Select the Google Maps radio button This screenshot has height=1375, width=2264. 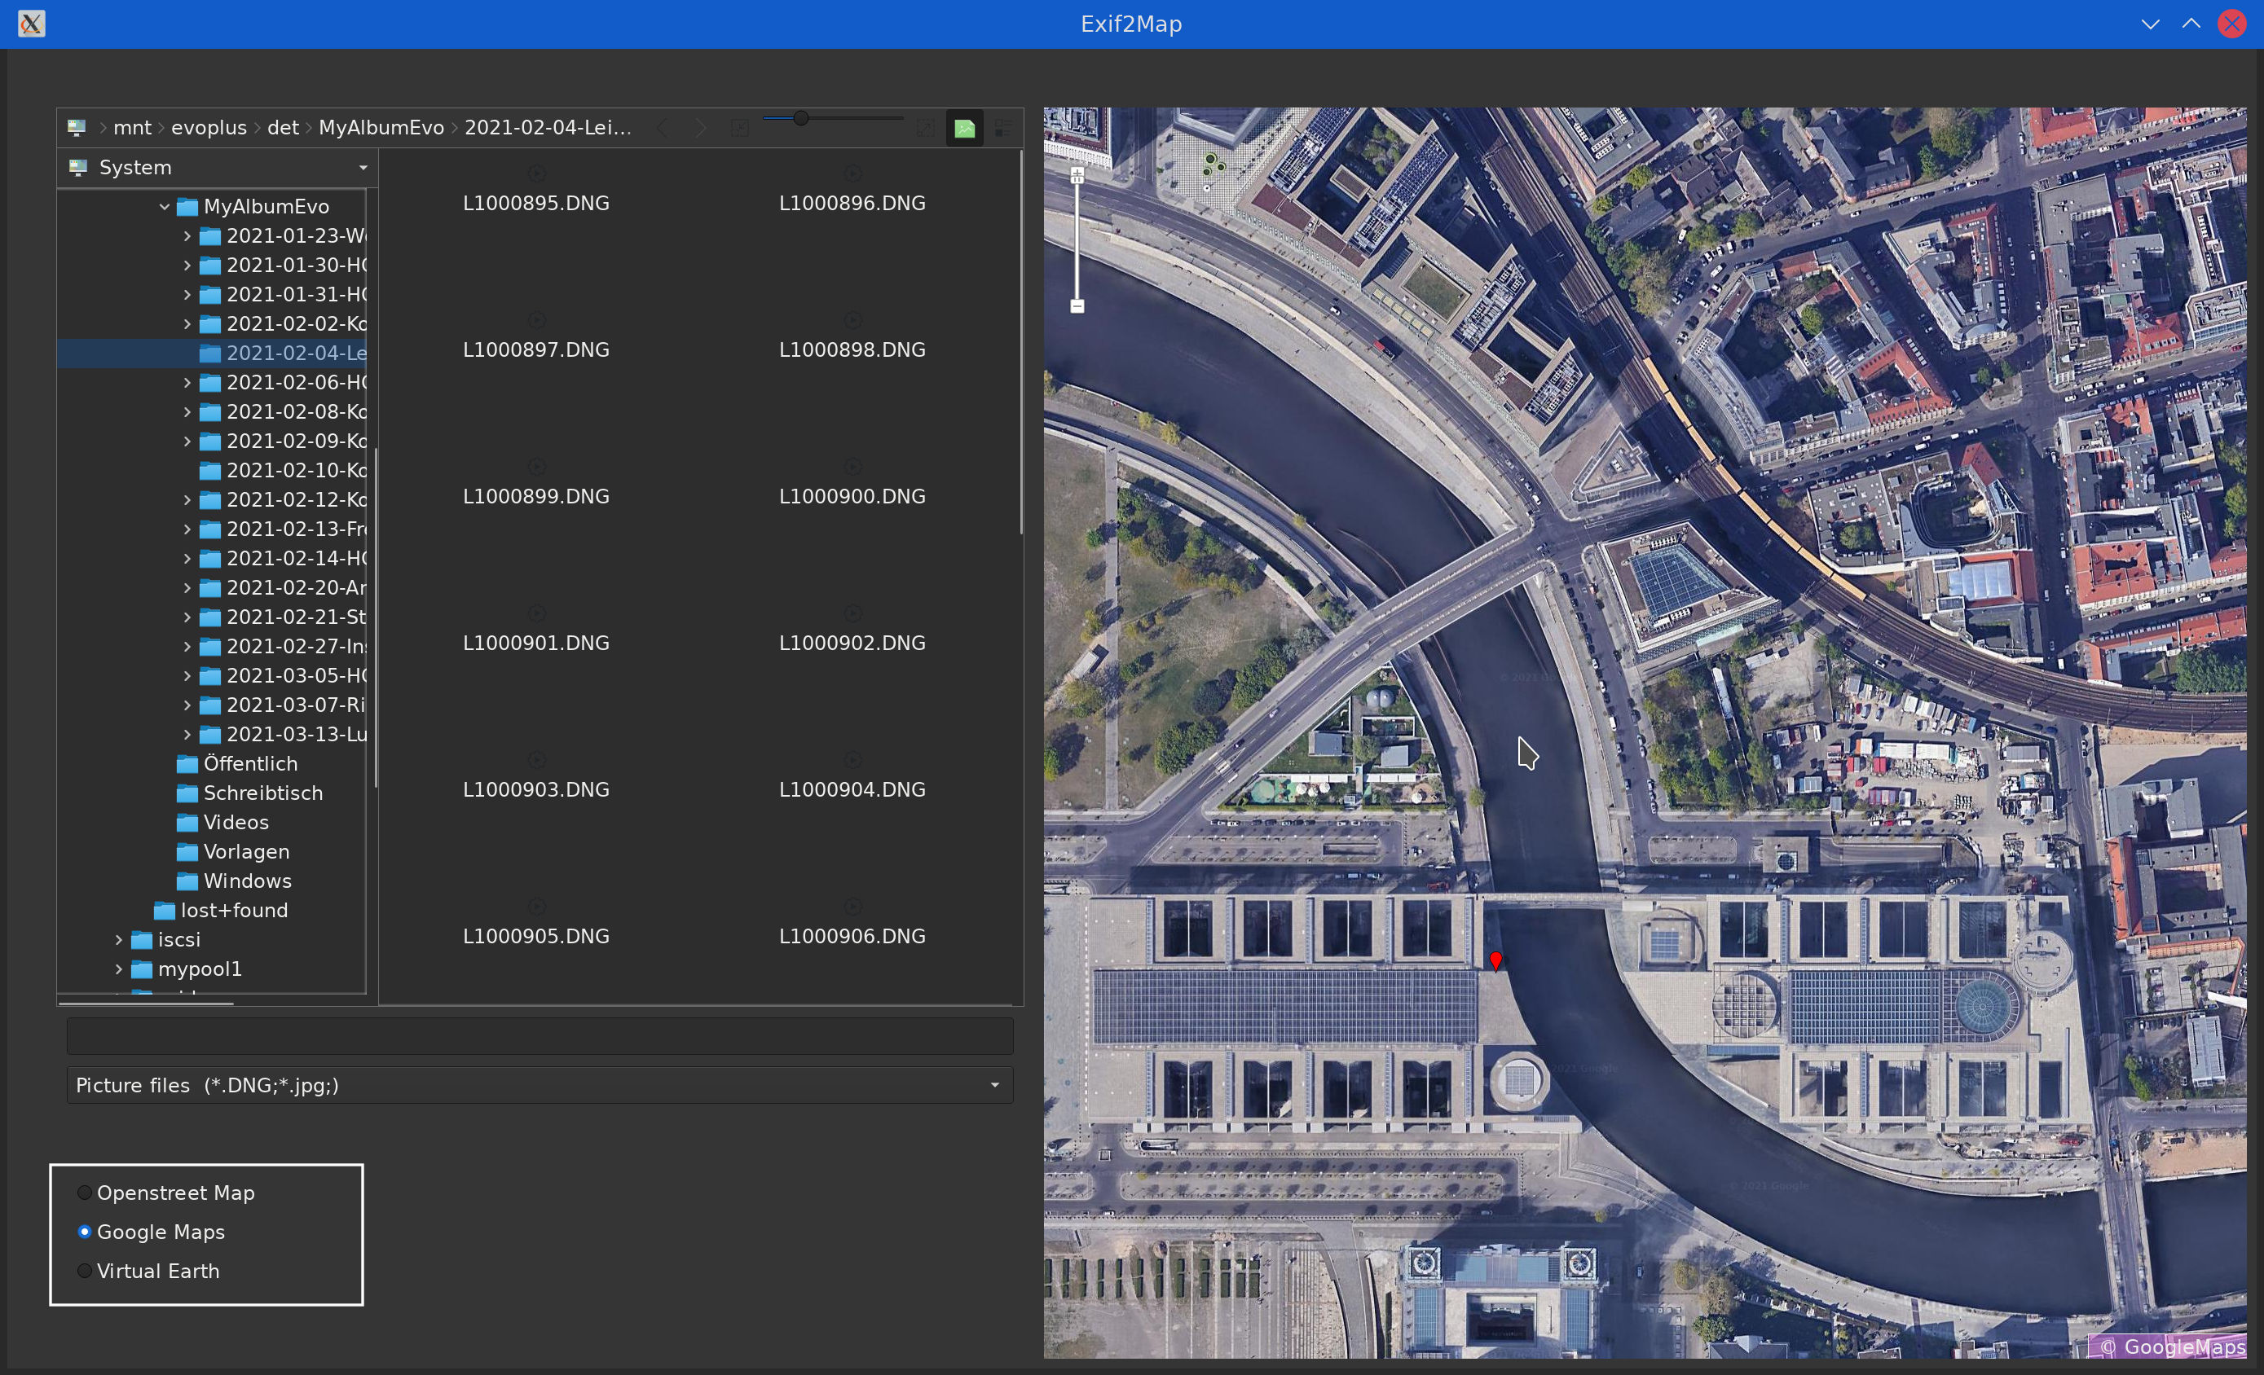click(85, 1232)
